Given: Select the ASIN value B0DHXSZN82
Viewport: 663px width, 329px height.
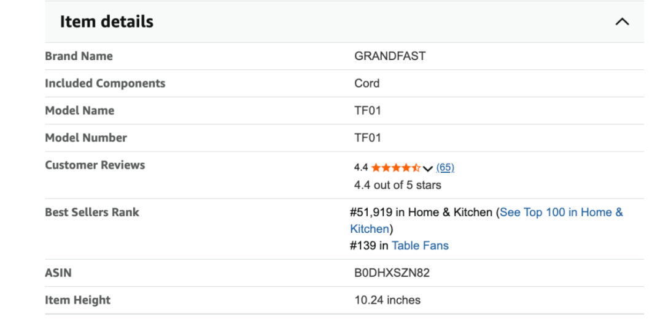Looking at the screenshot, I should click(x=392, y=273).
